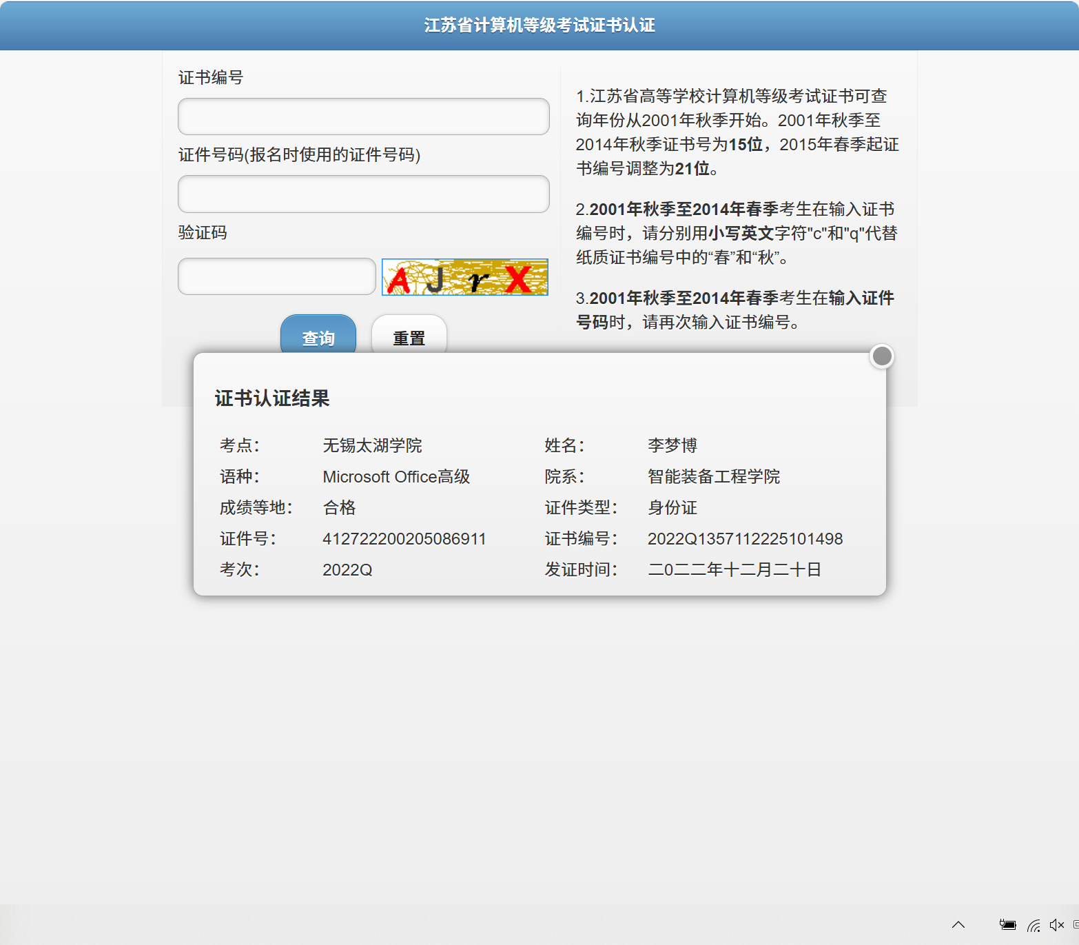Select certificate number 2022Q1357112225101498

tap(746, 538)
